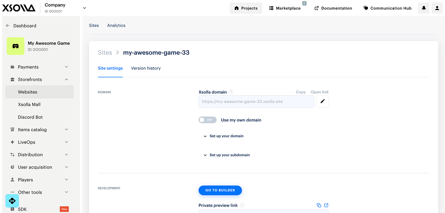Image resolution: width=445 pixels, height=213 pixels.
Task: Toggle Use my own domain switch
Action: [x=208, y=120]
